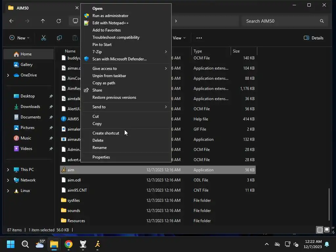Choose Edit with Notepad++

pos(126,23)
